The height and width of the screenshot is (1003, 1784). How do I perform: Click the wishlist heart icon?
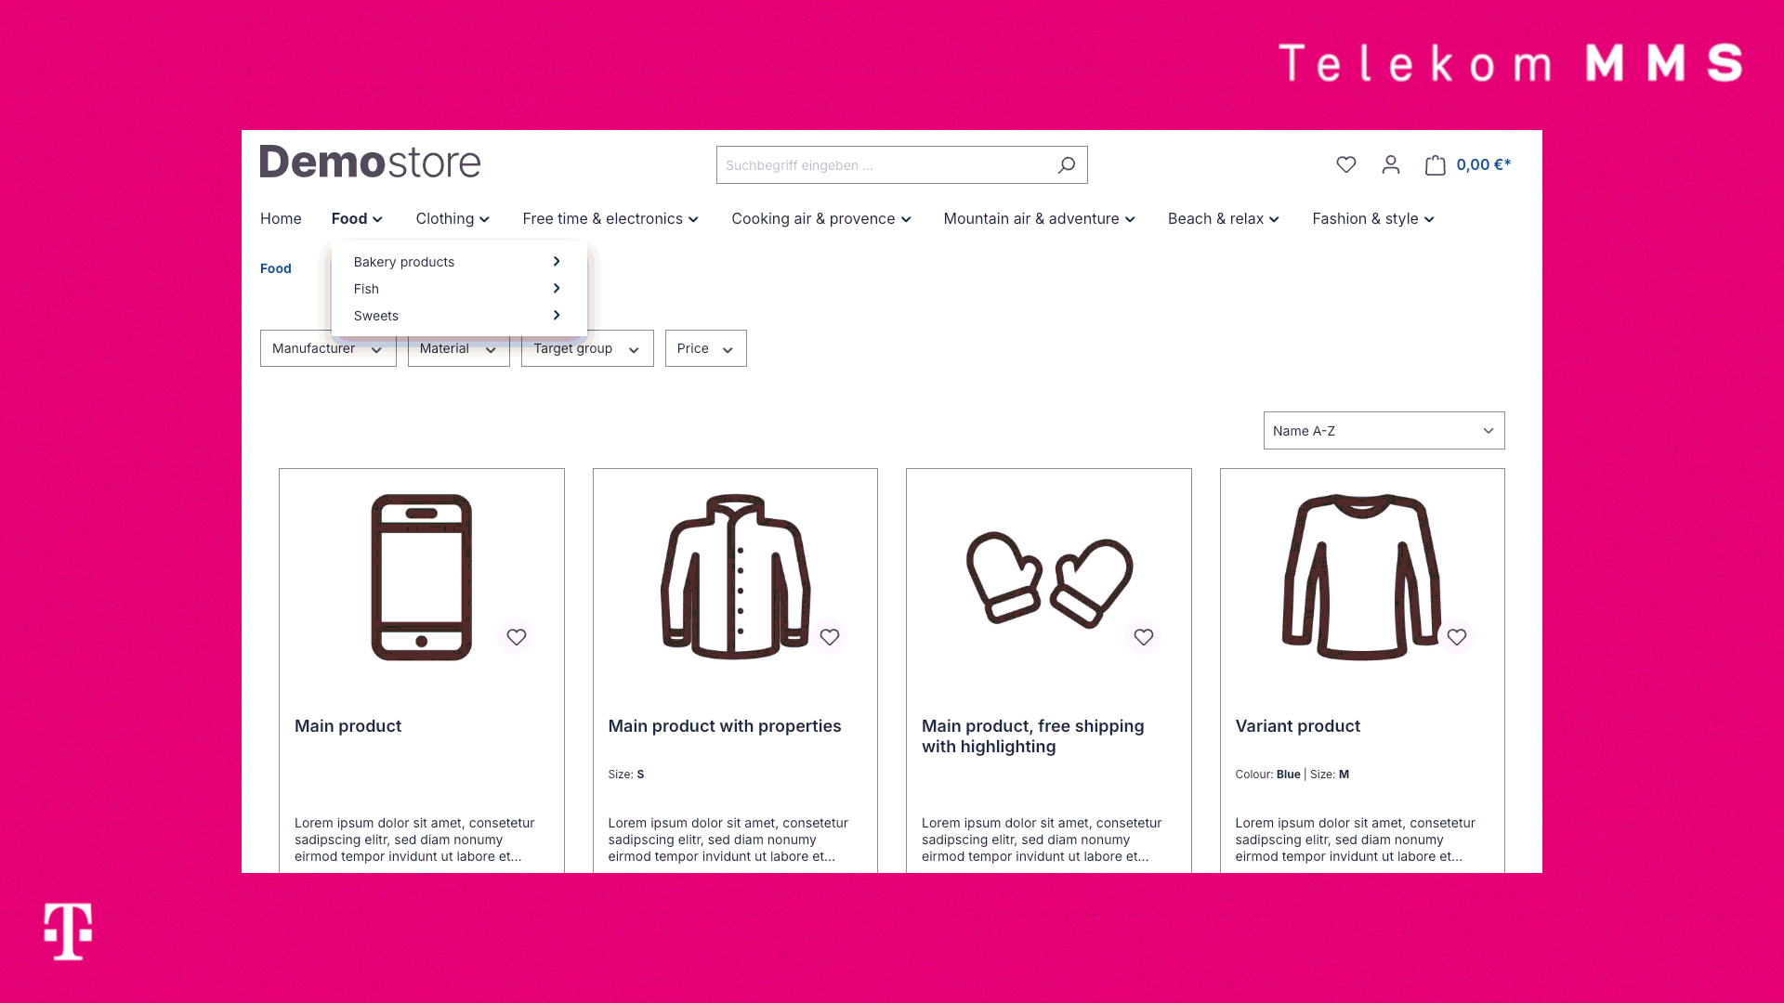tap(1345, 164)
